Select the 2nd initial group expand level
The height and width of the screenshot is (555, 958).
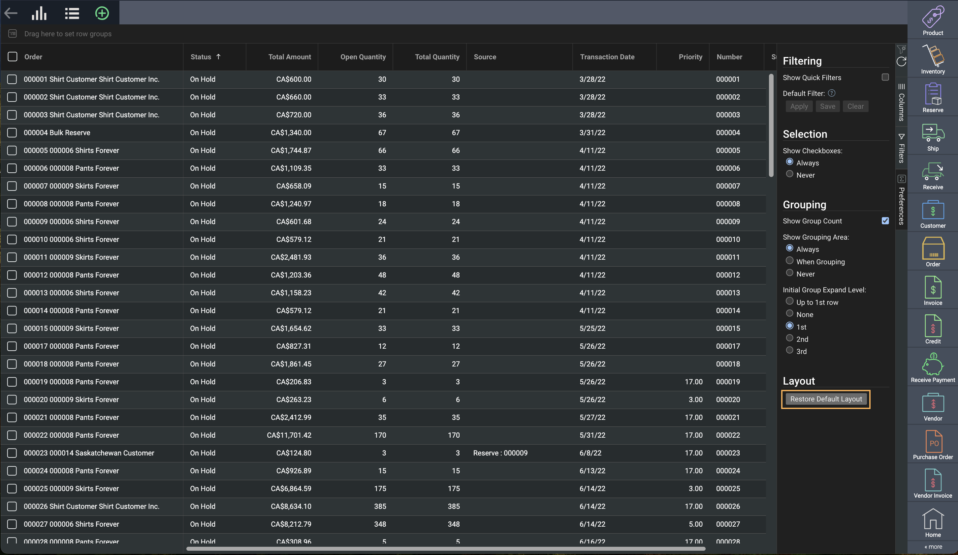pos(789,338)
